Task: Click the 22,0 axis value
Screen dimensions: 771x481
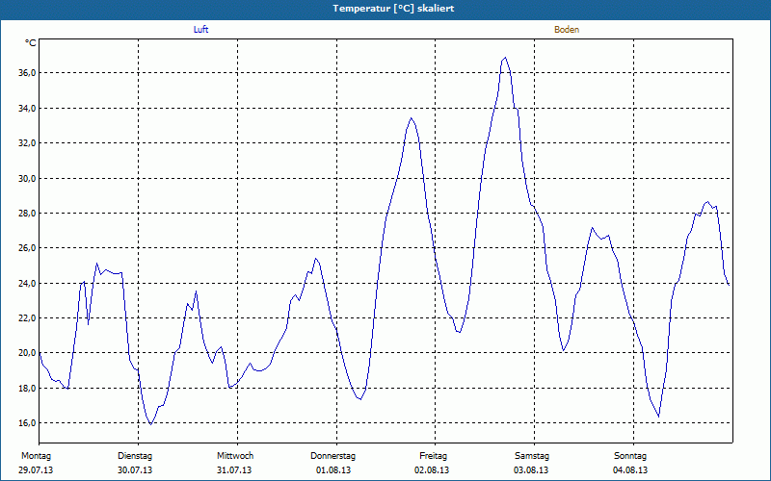Action: coord(26,318)
